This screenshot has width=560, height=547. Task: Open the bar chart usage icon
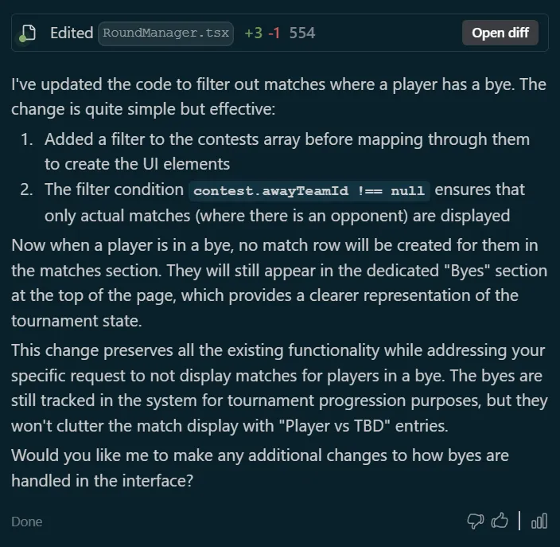(x=539, y=522)
